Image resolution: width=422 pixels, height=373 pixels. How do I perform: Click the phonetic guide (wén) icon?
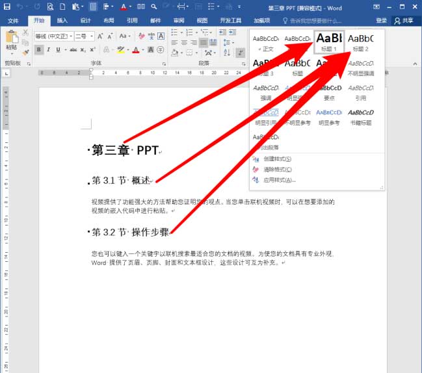[152, 36]
